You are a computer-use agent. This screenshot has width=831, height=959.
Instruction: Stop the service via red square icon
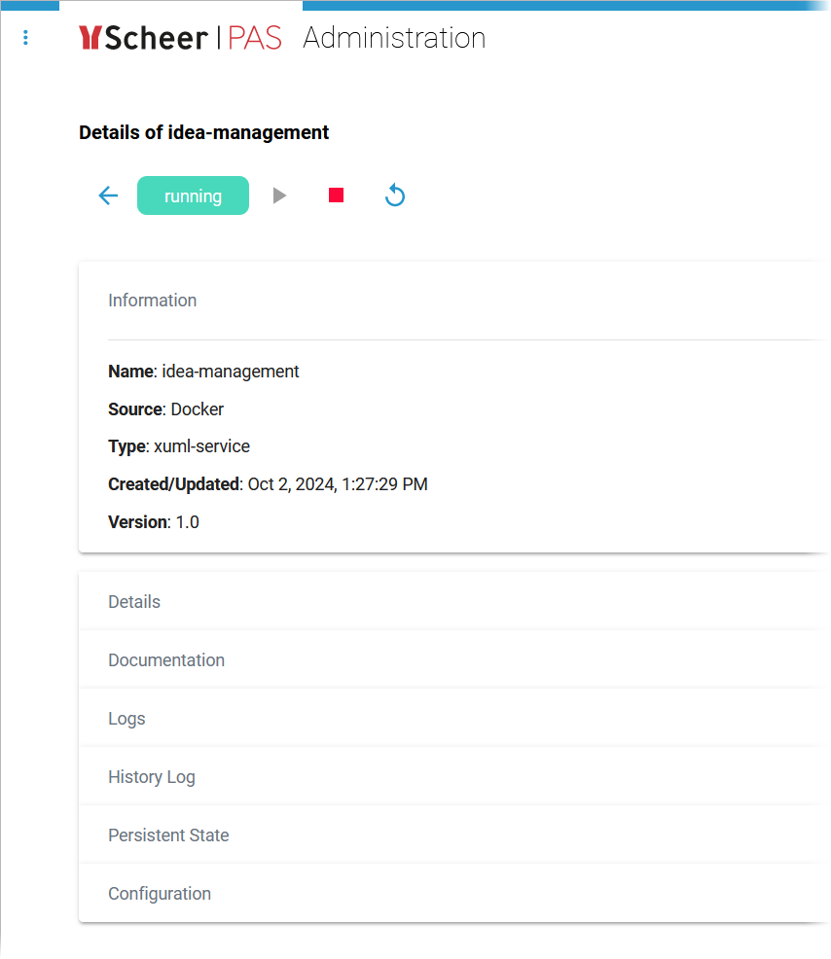point(336,195)
